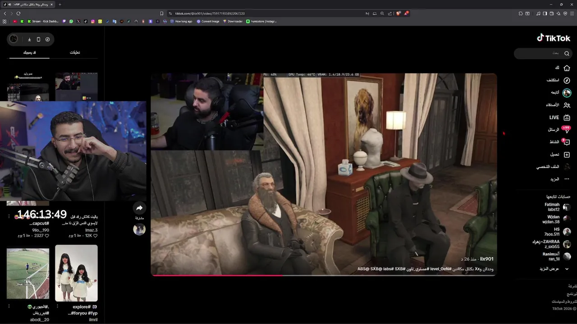Open the Brave Shields lion icon
577x324 pixels.
[398, 13]
